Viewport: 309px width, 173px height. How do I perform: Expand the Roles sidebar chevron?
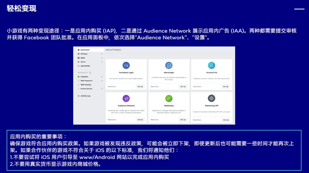coord(102,58)
